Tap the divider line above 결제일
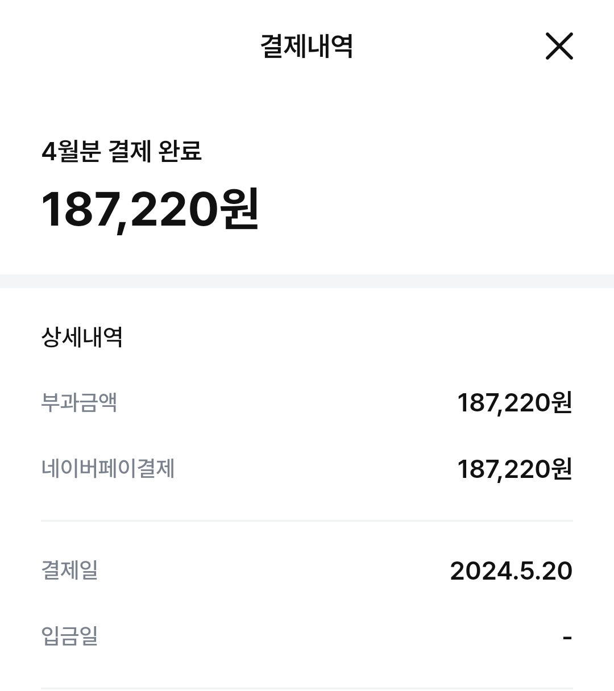The width and height of the screenshot is (614, 691). point(307,521)
